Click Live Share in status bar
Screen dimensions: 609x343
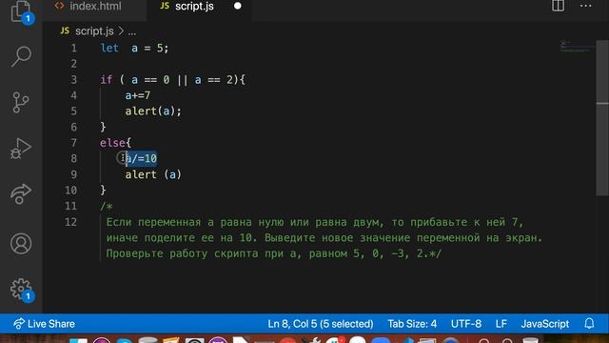point(44,324)
